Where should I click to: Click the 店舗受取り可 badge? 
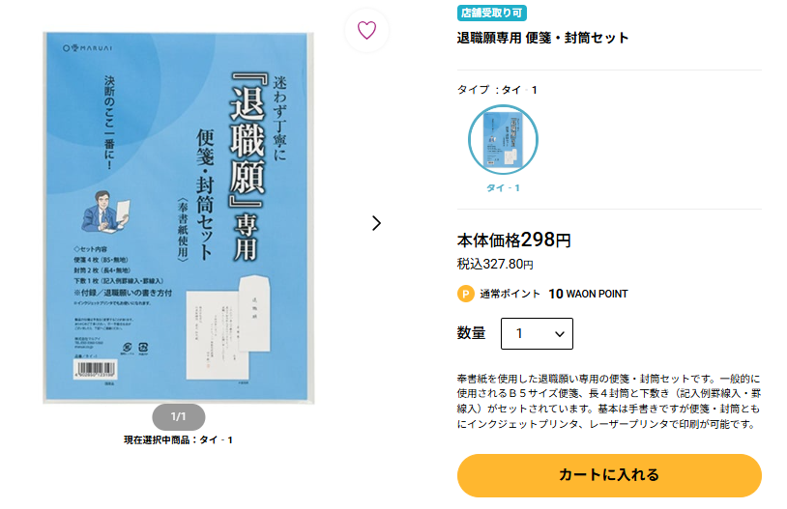[x=491, y=13]
